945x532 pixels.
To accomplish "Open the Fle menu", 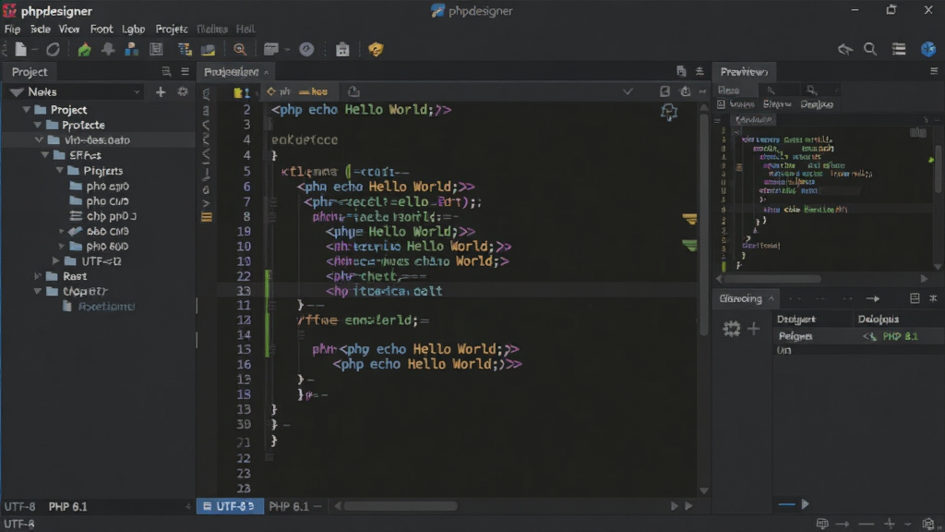I will tap(13, 29).
